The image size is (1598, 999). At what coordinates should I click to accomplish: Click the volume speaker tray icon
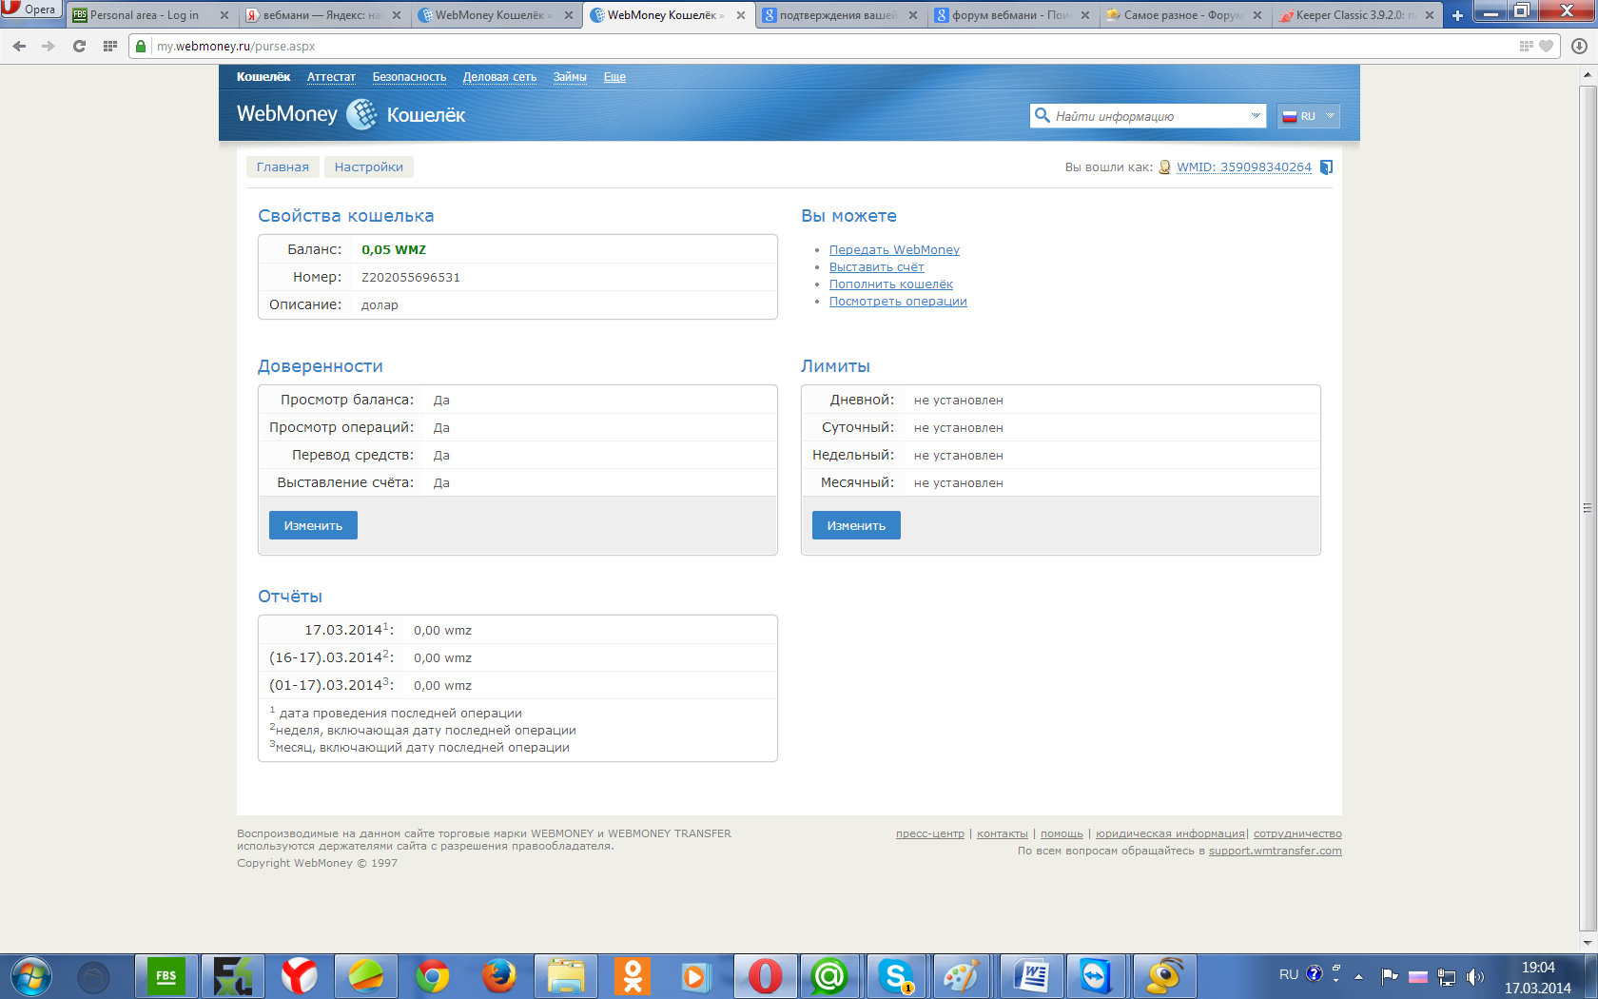tap(1475, 976)
